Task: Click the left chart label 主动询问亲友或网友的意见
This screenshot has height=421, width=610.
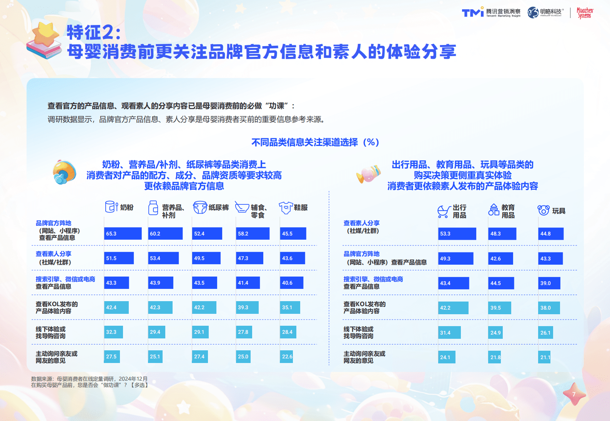Action: [57, 357]
